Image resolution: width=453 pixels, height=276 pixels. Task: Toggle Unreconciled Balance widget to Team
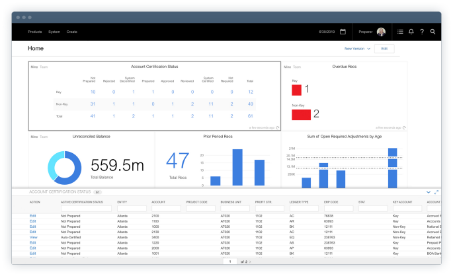44,137
